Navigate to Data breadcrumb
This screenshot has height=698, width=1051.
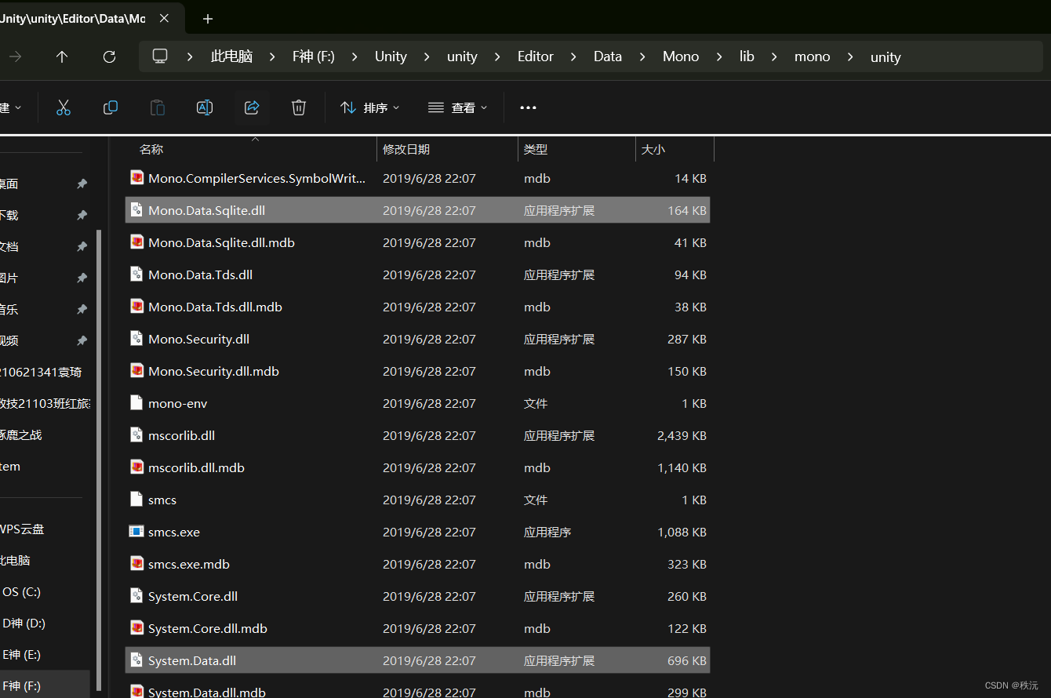pyautogui.click(x=608, y=56)
